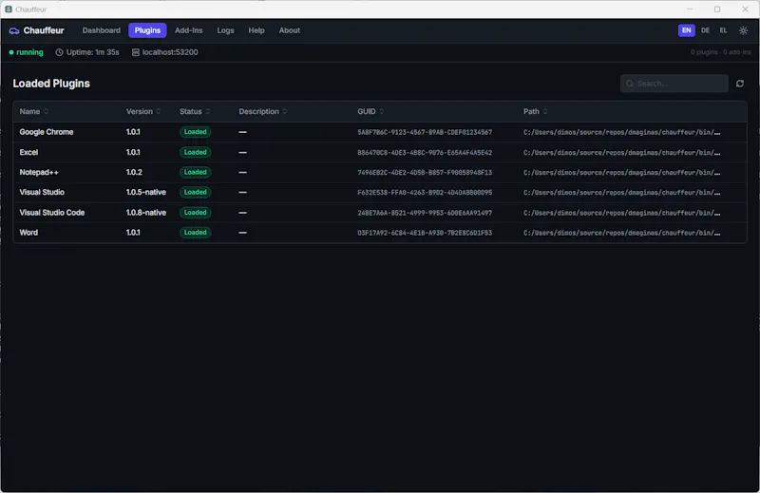
Task: Sort the table by Name column
Action: (34, 111)
